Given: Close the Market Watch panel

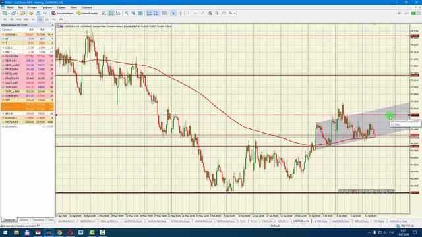Looking at the screenshot, I should pyautogui.click(x=53, y=25).
